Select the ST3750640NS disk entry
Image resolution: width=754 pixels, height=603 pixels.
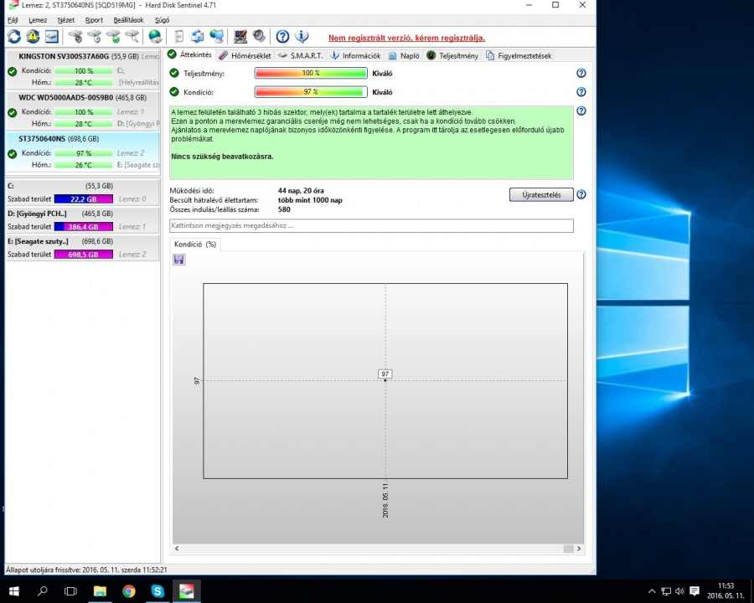[x=83, y=152]
